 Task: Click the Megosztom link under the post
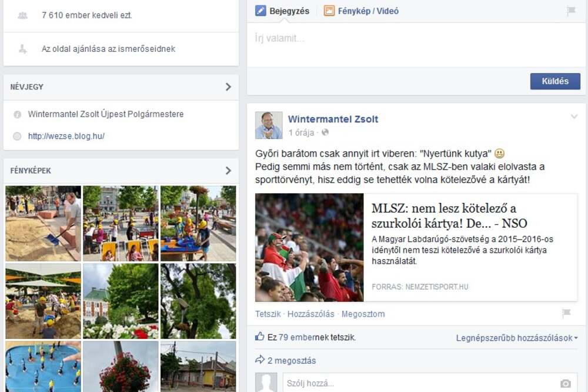(x=363, y=314)
